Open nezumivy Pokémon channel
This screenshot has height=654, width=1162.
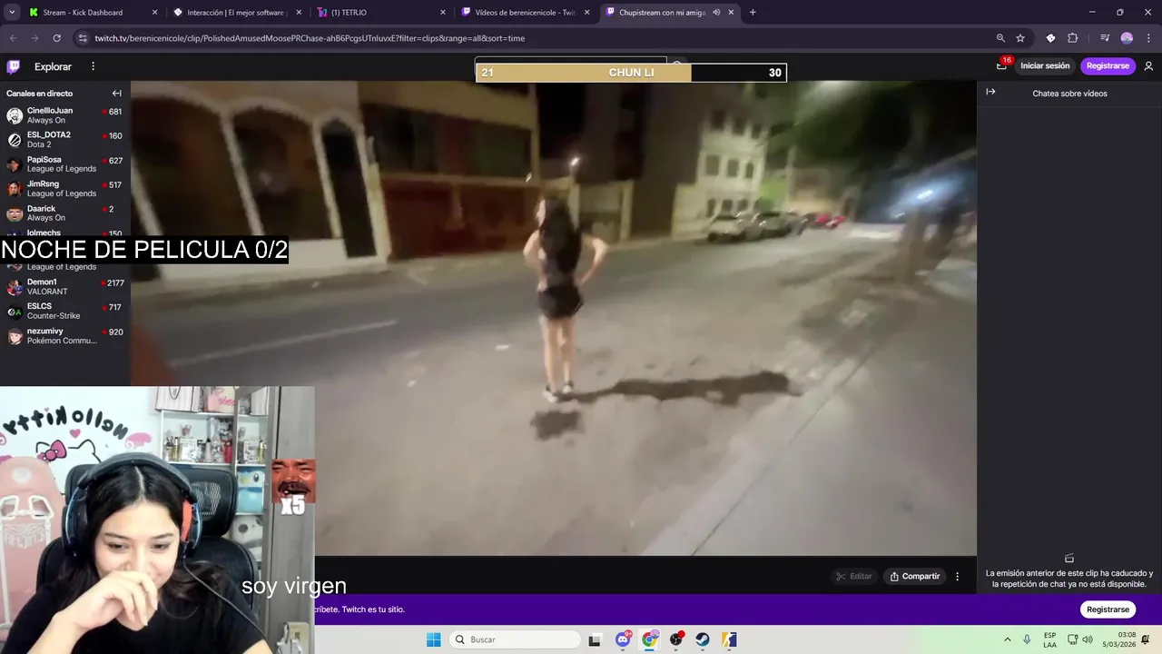pyautogui.click(x=64, y=336)
